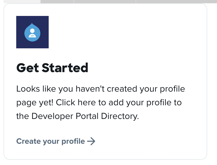Click the 'page yet!' text in the description
Viewport: 217px width, 165px height.
point(35,103)
